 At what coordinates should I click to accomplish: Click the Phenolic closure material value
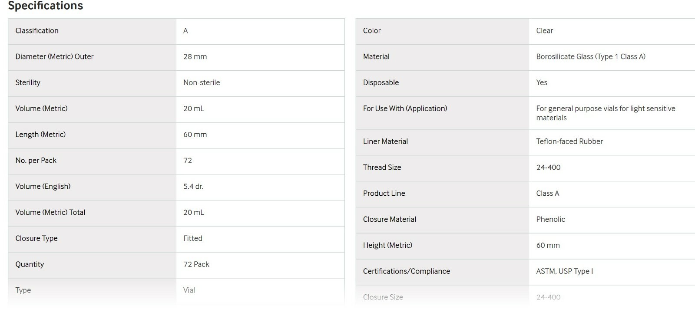[551, 220]
